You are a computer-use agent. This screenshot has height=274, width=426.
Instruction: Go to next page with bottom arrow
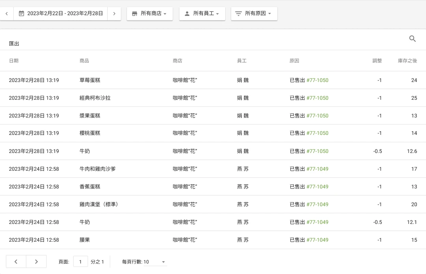[x=36, y=261]
